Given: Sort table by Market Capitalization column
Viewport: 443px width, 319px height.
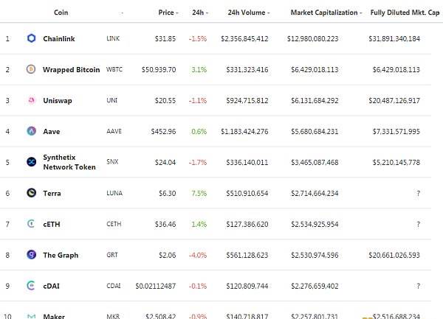Looking at the screenshot, I should (326, 13).
